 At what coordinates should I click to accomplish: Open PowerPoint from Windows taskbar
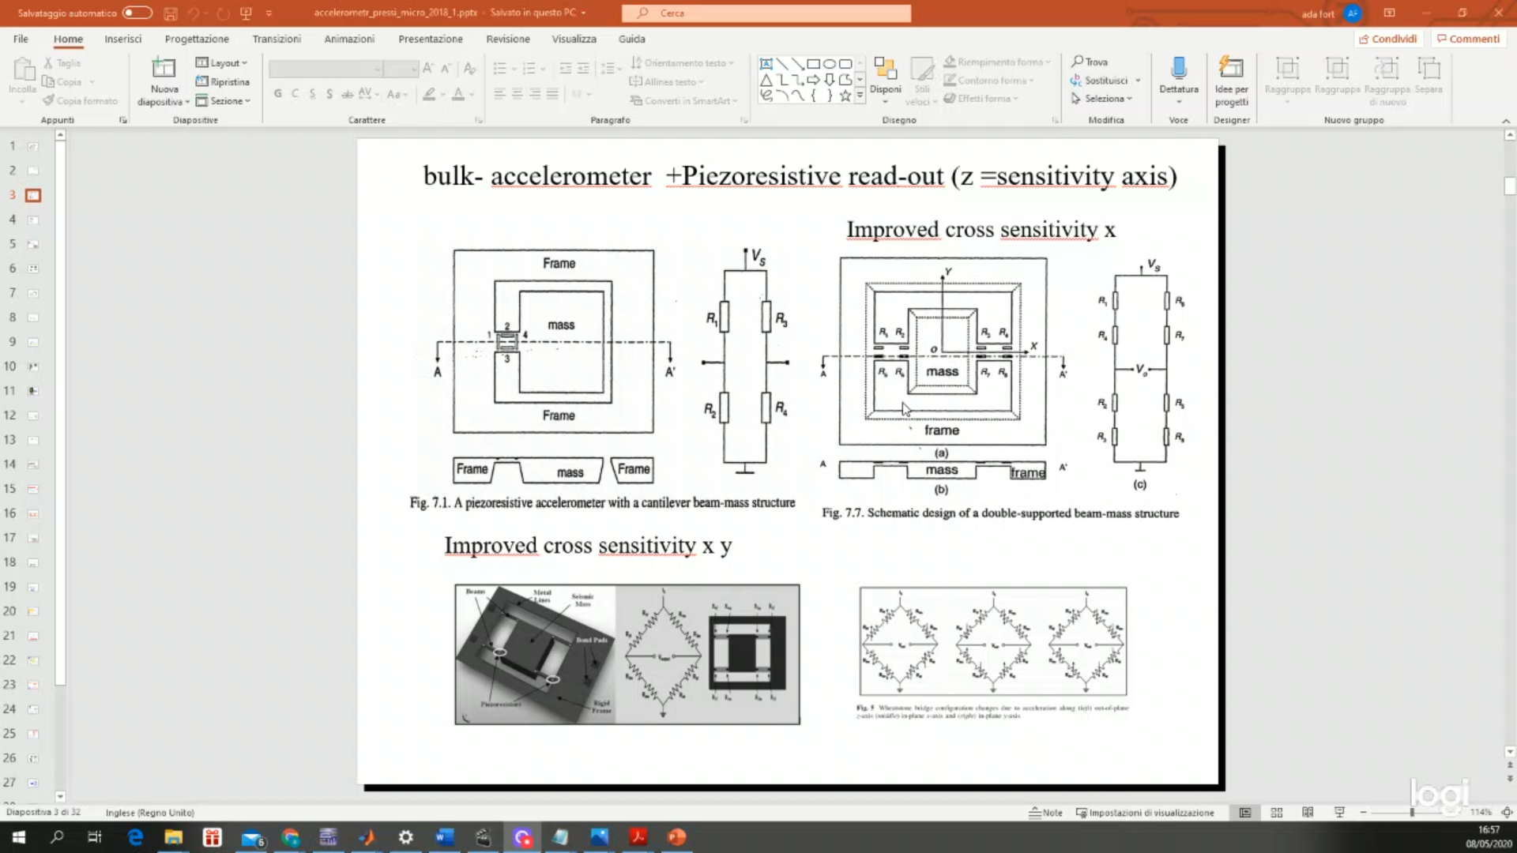[677, 837]
